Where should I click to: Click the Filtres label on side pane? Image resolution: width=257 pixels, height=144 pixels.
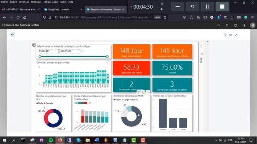pyautogui.click(x=201, y=60)
